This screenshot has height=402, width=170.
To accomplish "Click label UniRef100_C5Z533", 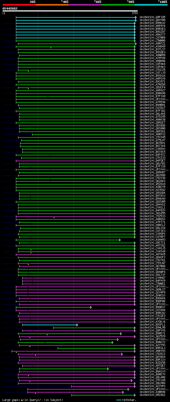I will 152,216.
